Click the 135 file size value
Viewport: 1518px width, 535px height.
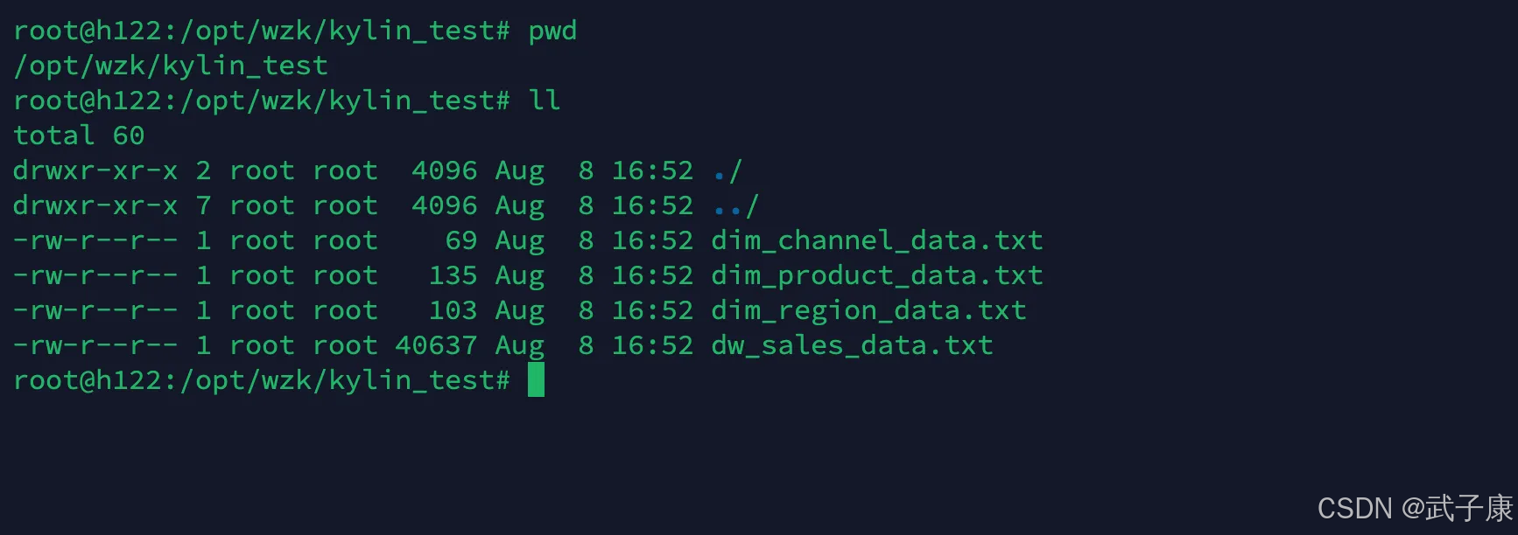pos(453,275)
